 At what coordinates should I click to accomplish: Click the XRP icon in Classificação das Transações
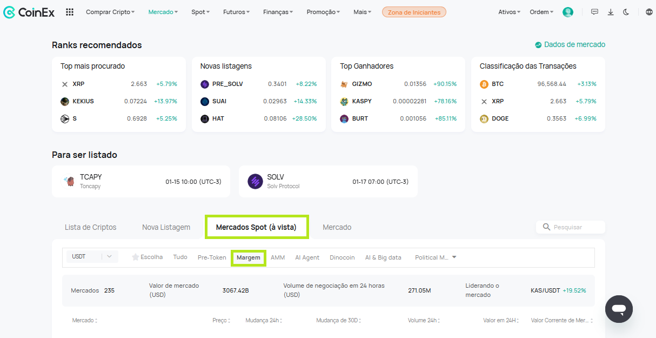point(484,102)
